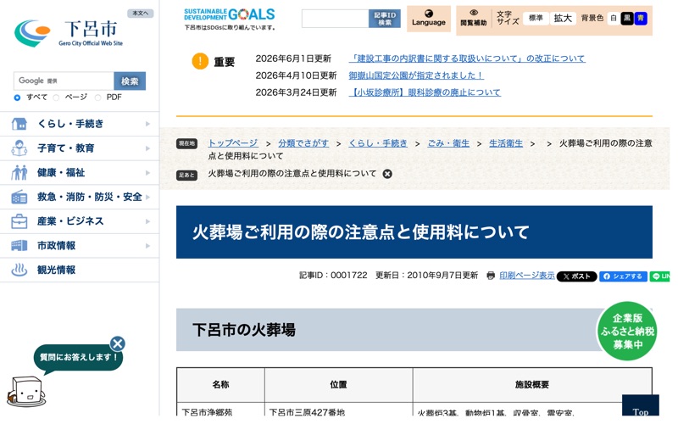678x424 pixels.
Task: Select the ページ search radio button
Action: [x=56, y=98]
